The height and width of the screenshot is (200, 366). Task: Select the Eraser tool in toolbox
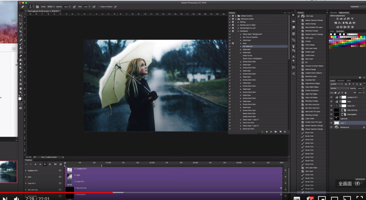(21, 56)
